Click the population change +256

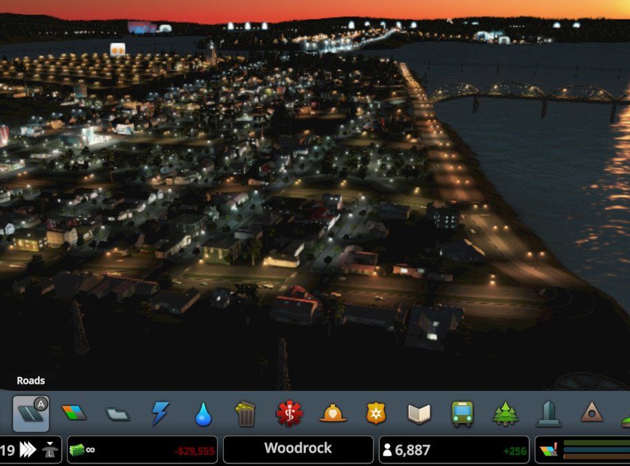[x=515, y=451]
